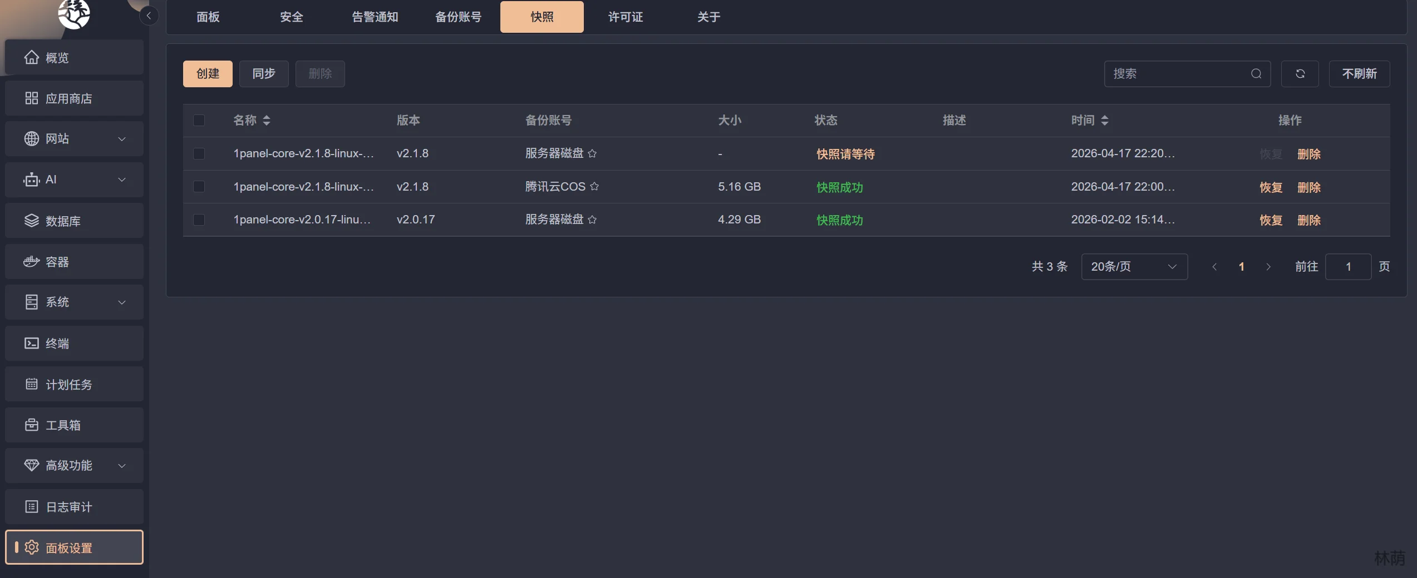Click the search magnifier icon
Image resolution: width=1417 pixels, height=578 pixels.
coord(1256,74)
